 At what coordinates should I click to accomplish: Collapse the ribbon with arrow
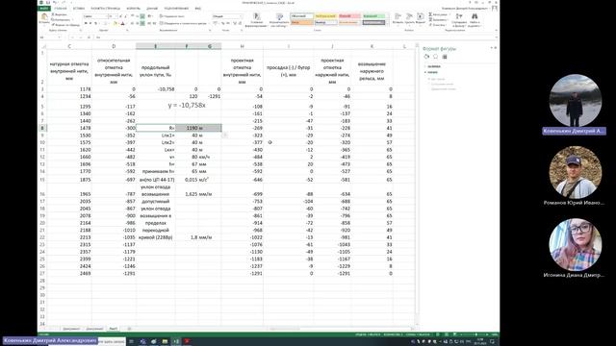(x=497, y=30)
